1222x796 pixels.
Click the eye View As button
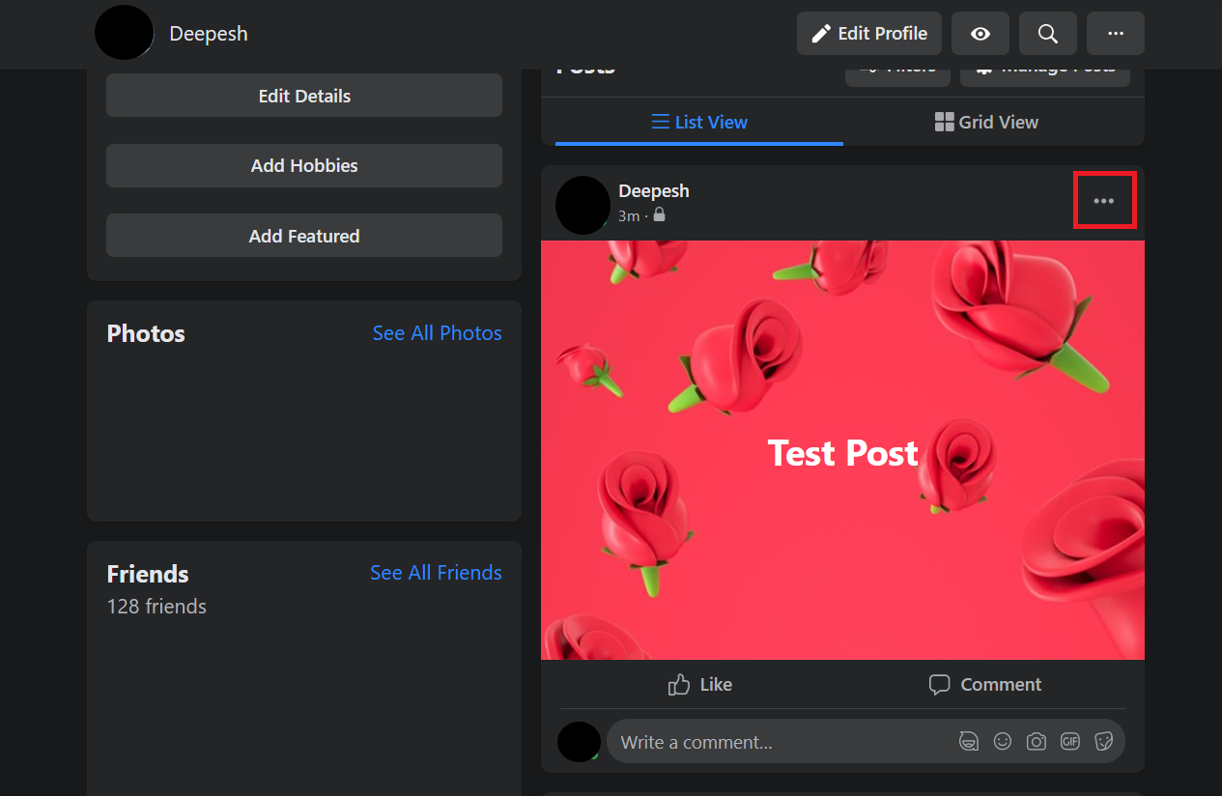coord(980,34)
